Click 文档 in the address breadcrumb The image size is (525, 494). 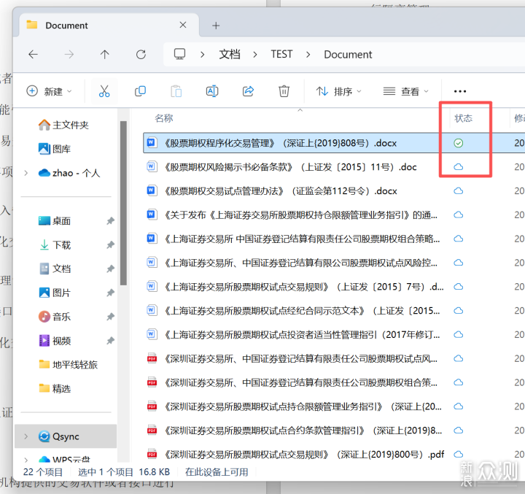point(230,54)
